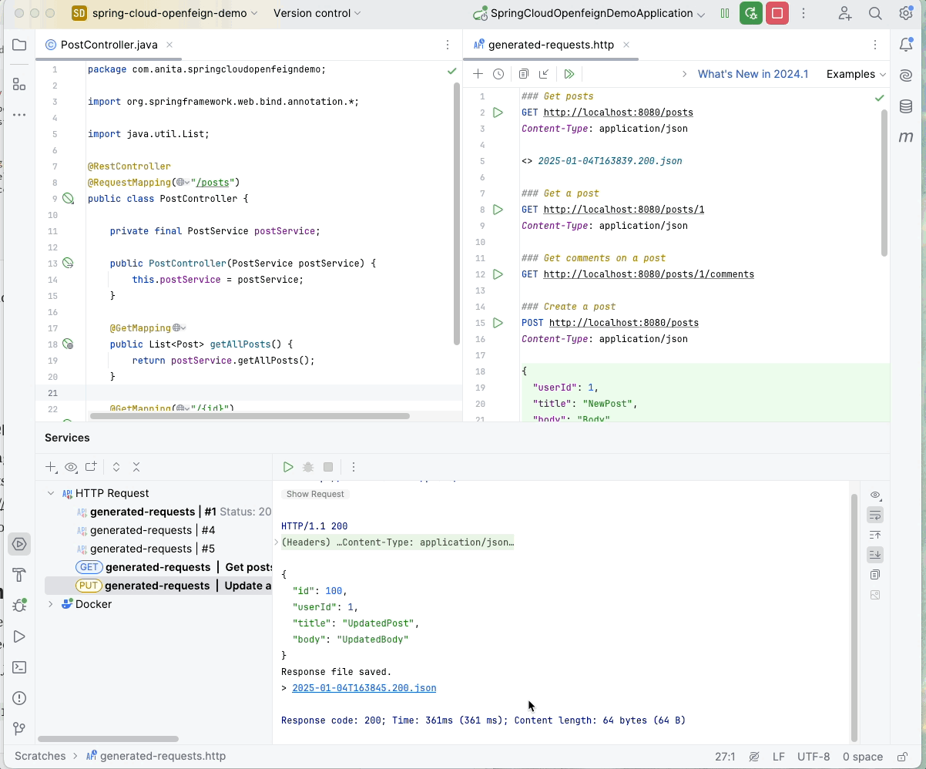
Task: Open the Debug tool window in sidebar
Action: [19, 606]
